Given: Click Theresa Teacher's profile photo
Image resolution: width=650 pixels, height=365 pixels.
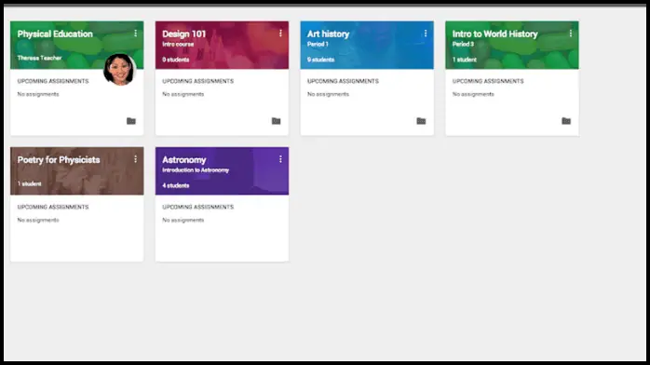Looking at the screenshot, I should pos(119,70).
